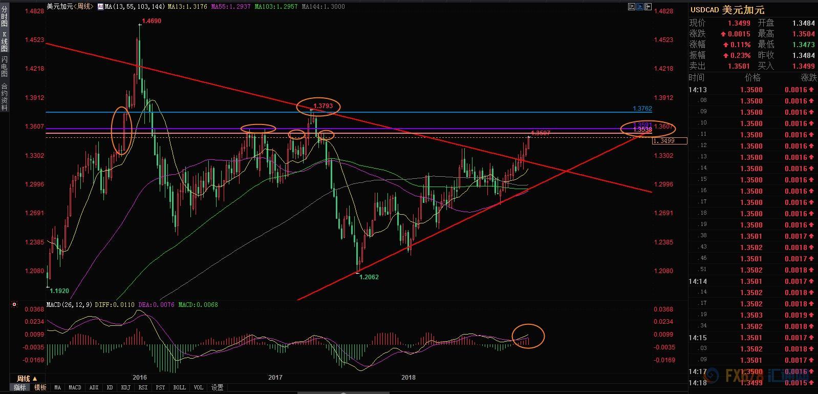The width and height of the screenshot is (818, 394).
Task: Open the 周线 period dropdown
Action: click(x=27, y=379)
